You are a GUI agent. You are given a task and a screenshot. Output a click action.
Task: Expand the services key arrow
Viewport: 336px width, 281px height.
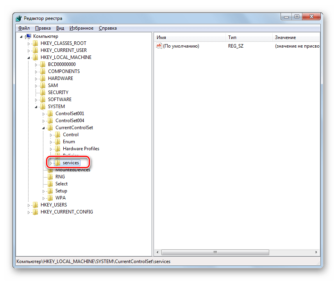[x=51, y=163]
